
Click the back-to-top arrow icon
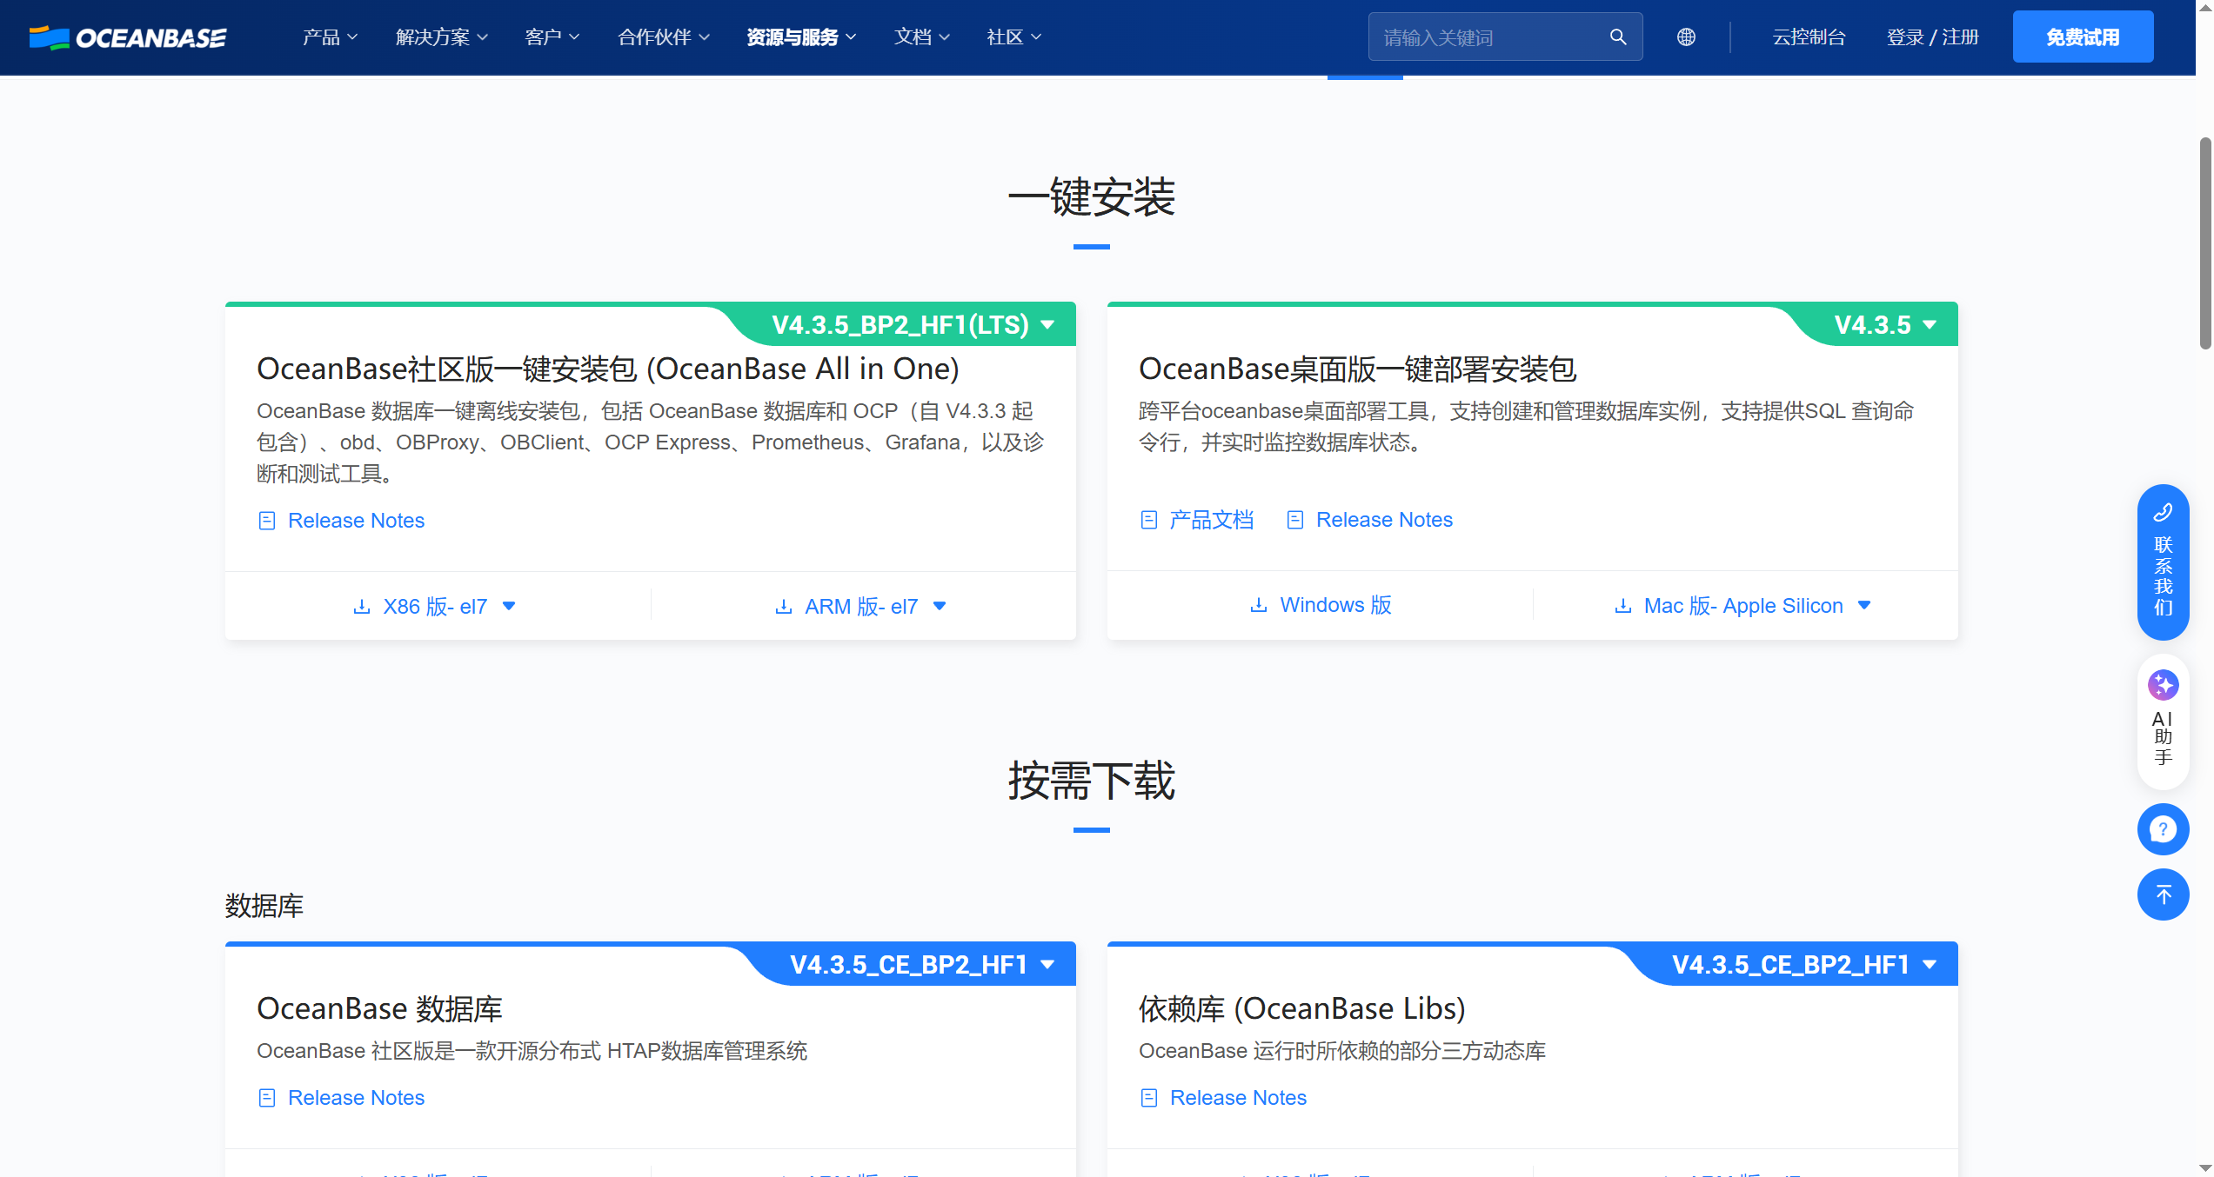2164,894
